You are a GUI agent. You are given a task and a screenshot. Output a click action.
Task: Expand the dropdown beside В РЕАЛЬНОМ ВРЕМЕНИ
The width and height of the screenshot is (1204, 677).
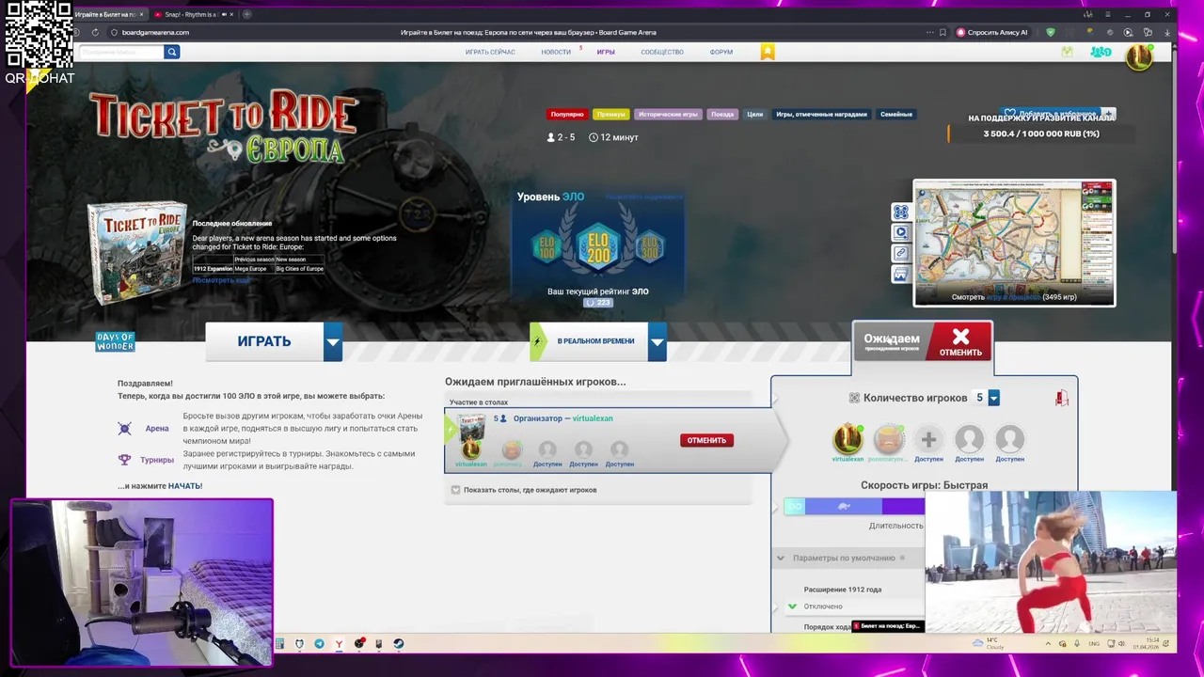(x=657, y=341)
